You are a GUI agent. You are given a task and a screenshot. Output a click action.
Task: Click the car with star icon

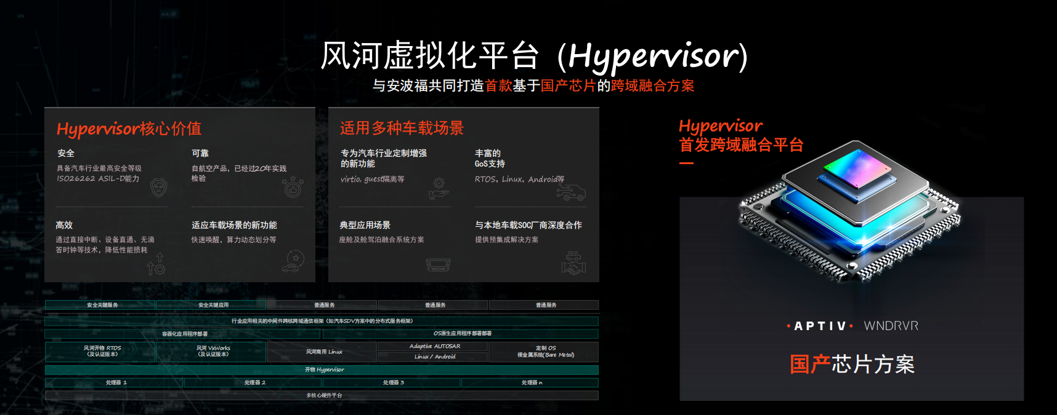[293, 261]
